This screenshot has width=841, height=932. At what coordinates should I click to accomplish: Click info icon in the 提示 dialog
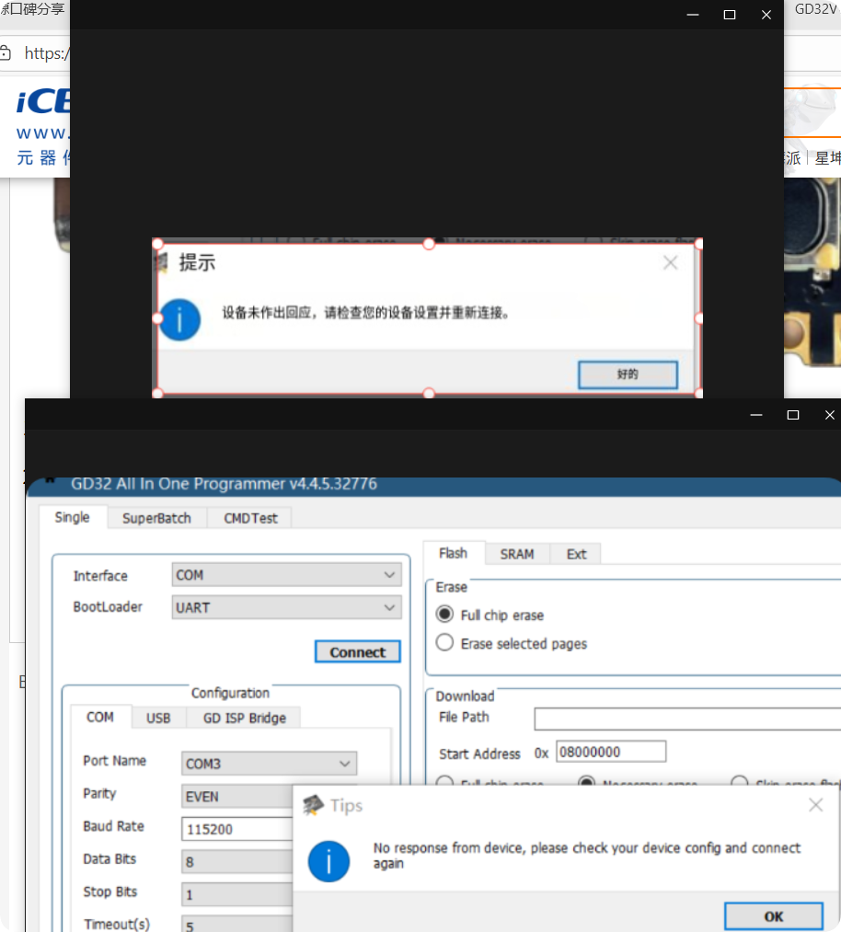pyautogui.click(x=179, y=318)
